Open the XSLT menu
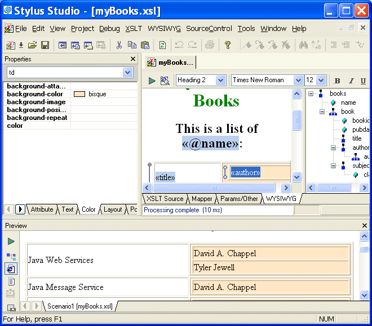This screenshot has width=372, height=326. [134, 29]
